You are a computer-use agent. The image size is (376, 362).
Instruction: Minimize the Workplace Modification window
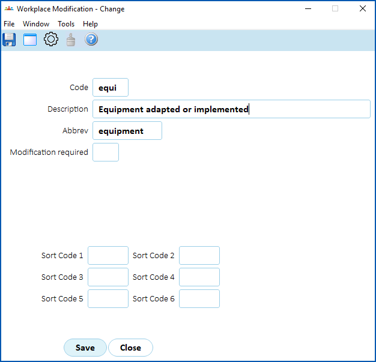(308, 9)
